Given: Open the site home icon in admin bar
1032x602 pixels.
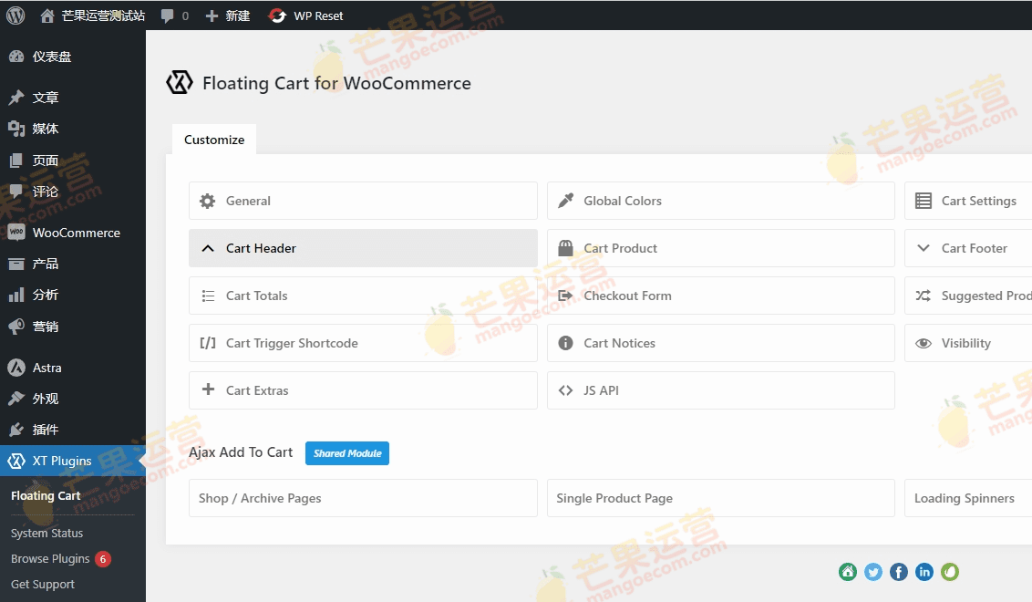Looking at the screenshot, I should 46,16.
